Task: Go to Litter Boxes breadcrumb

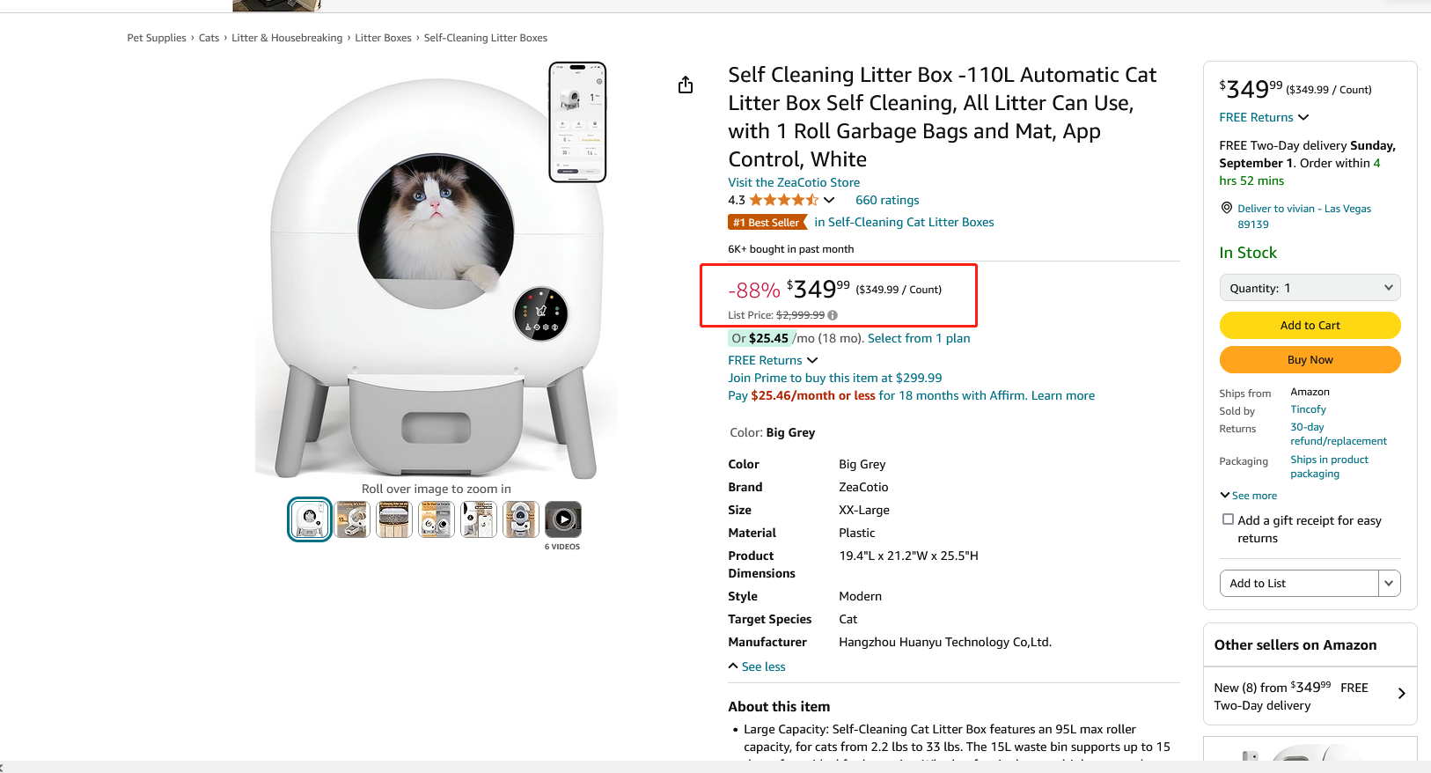Action: pyautogui.click(x=383, y=38)
